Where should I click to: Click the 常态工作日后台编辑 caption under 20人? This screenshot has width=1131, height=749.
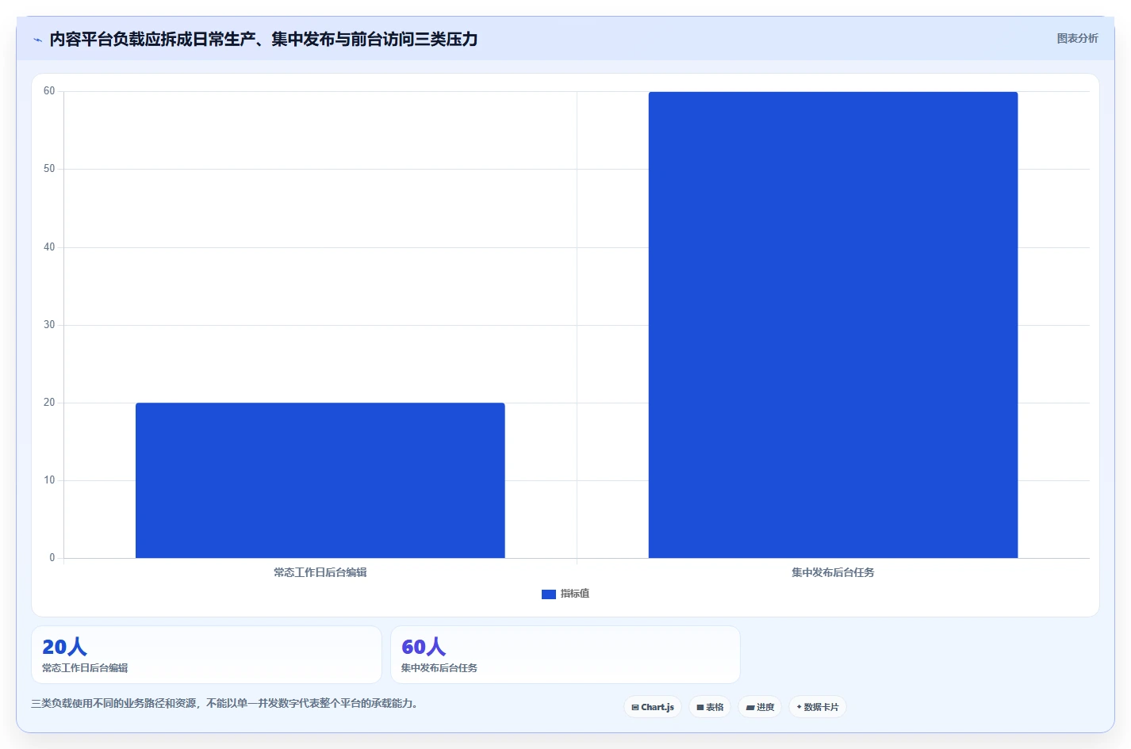[85, 668]
